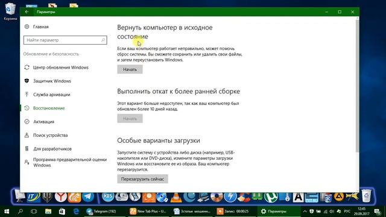Switch to New Tab Plus taskbar window
This screenshot has width=386, height=217.
pos(148,212)
